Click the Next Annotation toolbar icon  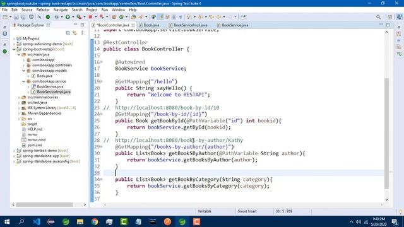pos(189,17)
